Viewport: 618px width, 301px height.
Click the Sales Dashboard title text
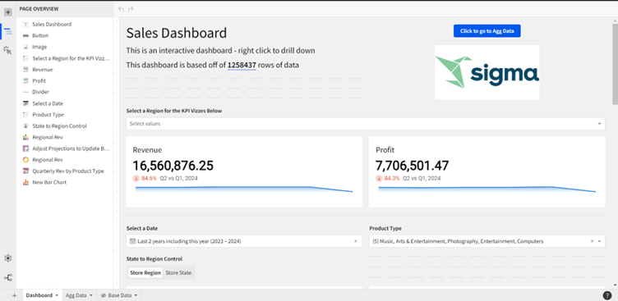(x=176, y=33)
